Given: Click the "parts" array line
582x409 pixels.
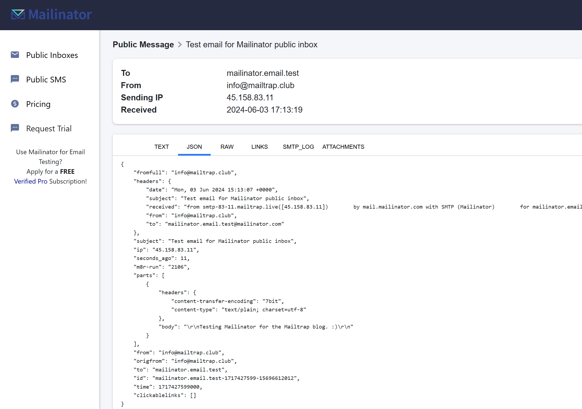Looking at the screenshot, I should (149, 275).
